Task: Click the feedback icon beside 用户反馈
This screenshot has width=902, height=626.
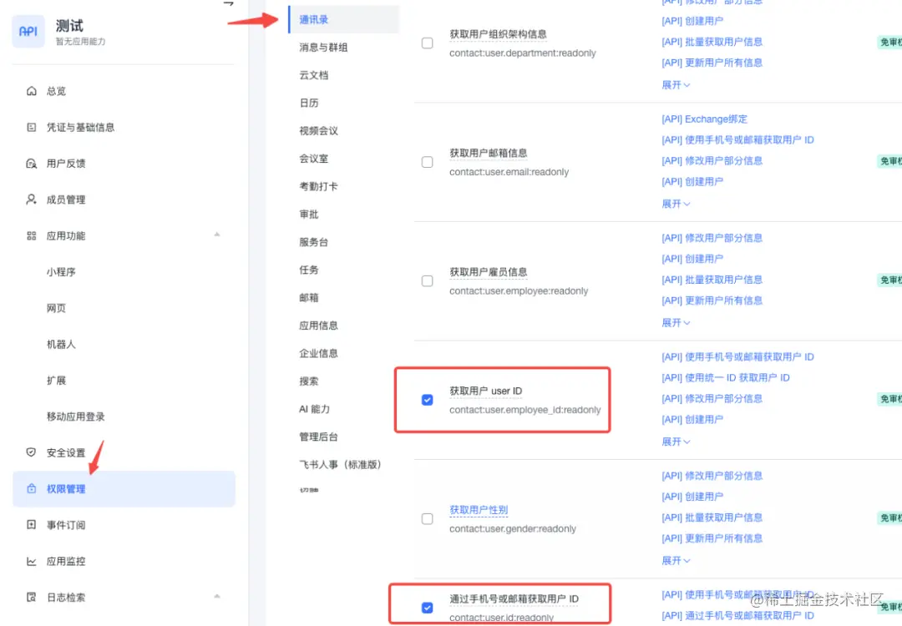Action: click(32, 164)
